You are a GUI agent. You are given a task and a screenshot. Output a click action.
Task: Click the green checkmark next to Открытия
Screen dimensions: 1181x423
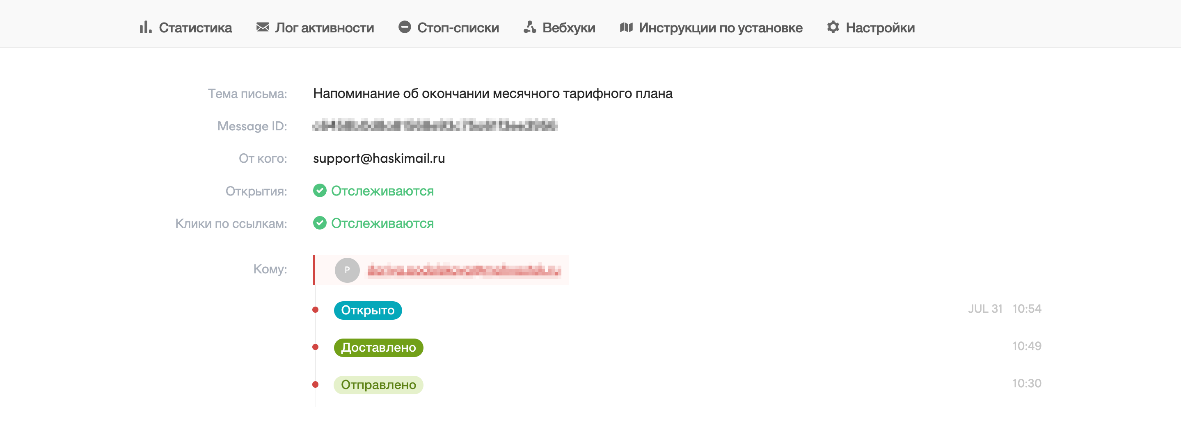tap(320, 191)
